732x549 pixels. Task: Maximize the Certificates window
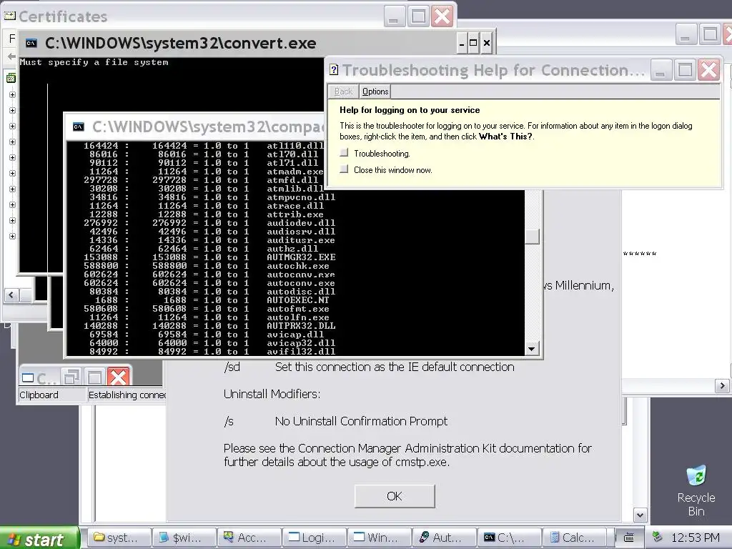click(x=418, y=17)
